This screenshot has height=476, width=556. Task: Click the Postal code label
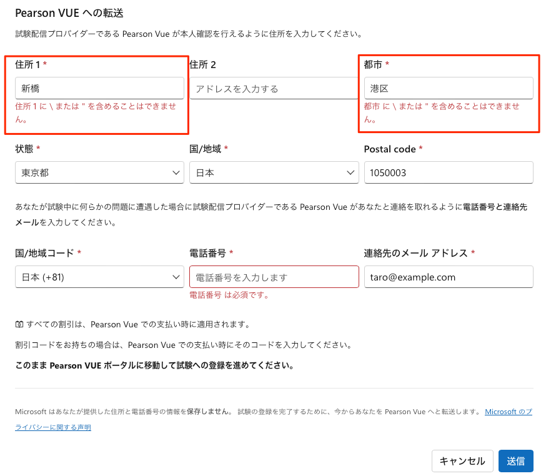390,149
